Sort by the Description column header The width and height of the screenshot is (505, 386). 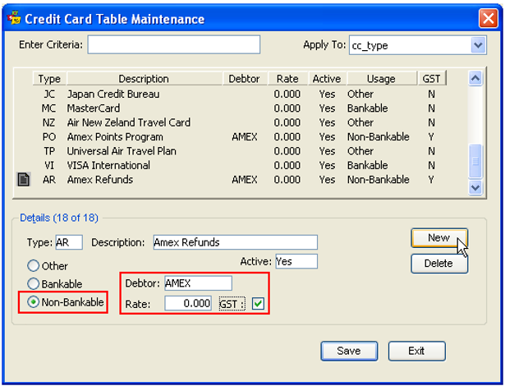click(x=144, y=79)
